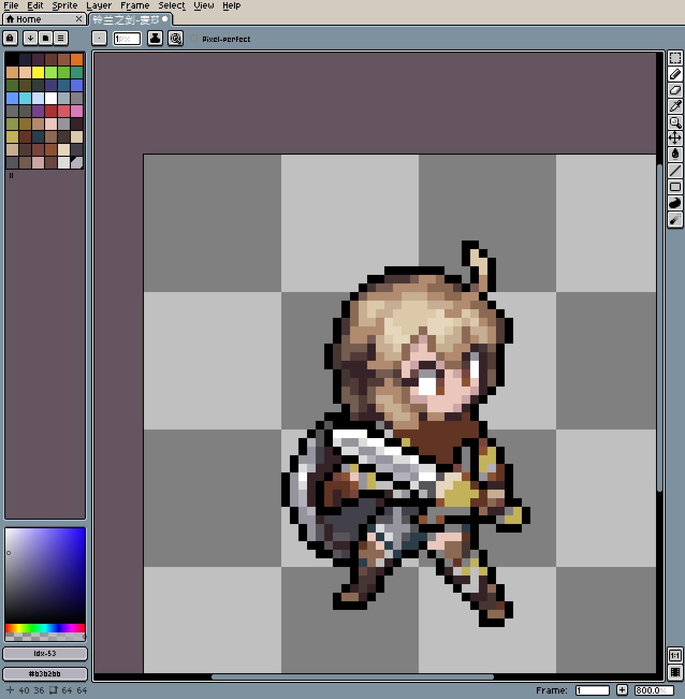Click the Idx-53 foreground color button
Viewport: 685px width, 699px height.
(45, 653)
